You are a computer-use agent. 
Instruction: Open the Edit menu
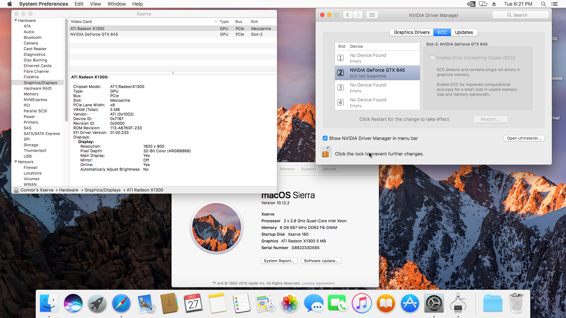(79, 4)
